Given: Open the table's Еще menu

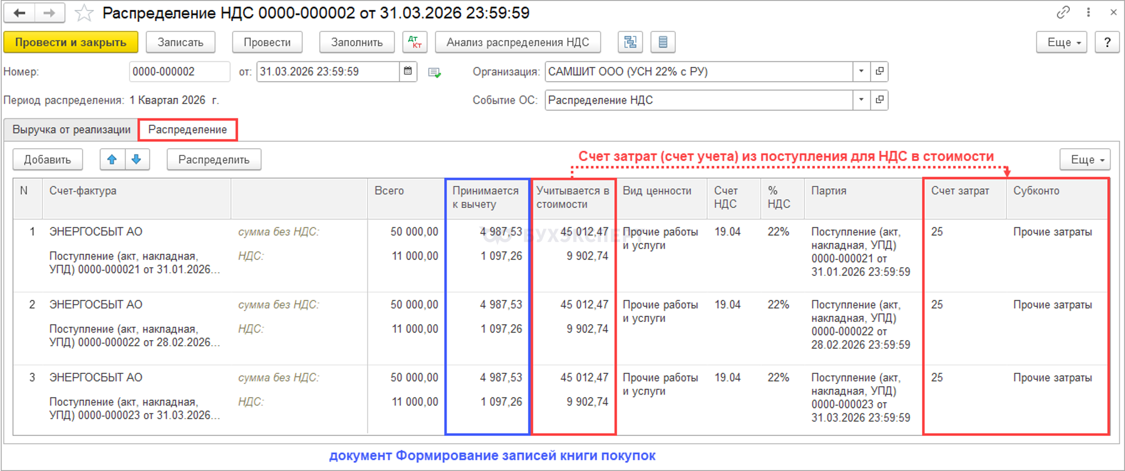Looking at the screenshot, I should [x=1085, y=160].
